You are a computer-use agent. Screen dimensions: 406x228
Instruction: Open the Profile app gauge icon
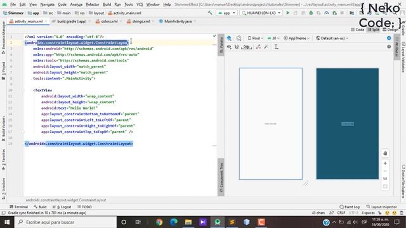(x=327, y=13)
